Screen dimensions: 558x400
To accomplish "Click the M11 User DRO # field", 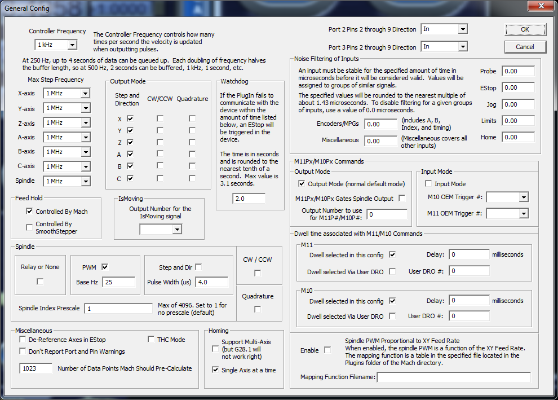I will pos(469,271).
